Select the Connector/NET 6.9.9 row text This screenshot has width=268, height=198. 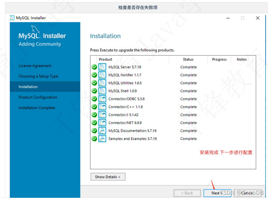click(x=125, y=122)
